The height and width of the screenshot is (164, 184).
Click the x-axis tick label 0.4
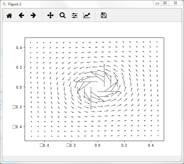pyautogui.click(x=151, y=145)
